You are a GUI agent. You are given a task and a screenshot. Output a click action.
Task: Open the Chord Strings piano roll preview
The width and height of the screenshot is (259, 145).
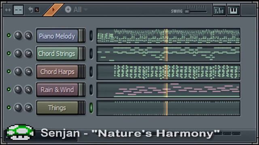click(x=168, y=54)
